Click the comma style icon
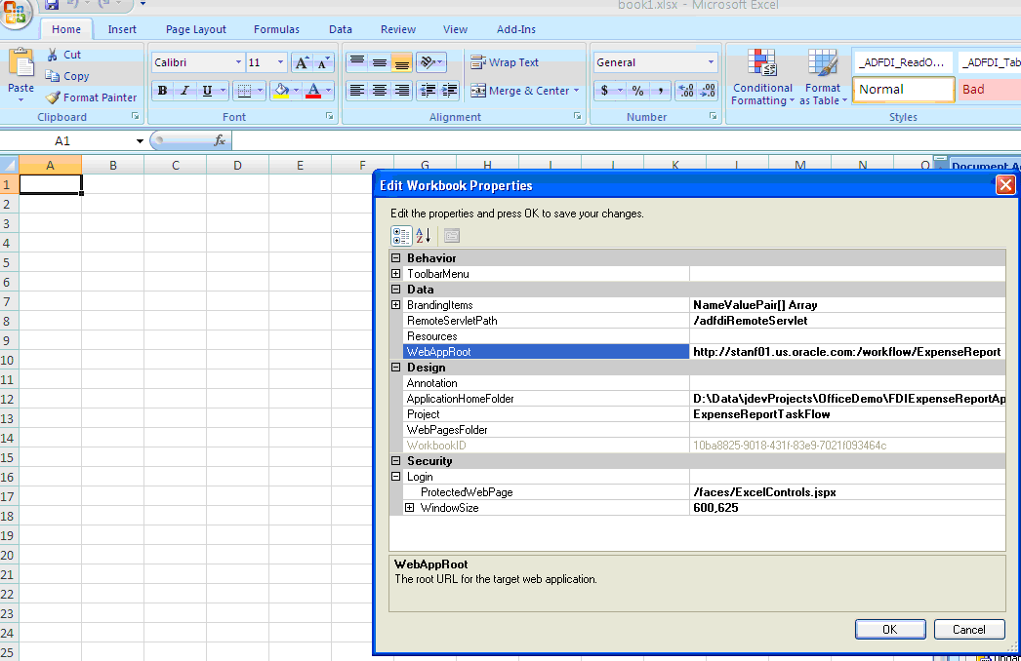This screenshot has height=661, width=1021. pyautogui.click(x=661, y=91)
